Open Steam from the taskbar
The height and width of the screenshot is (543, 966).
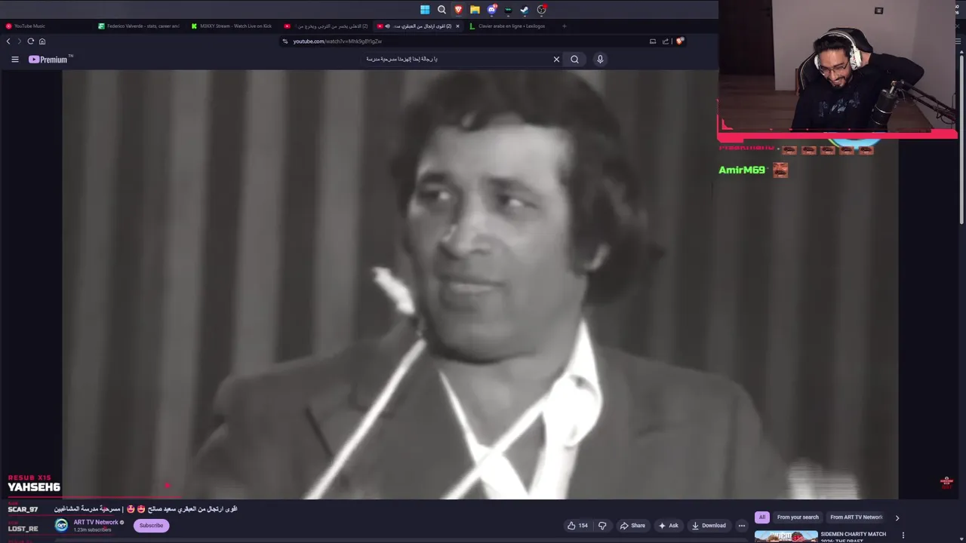click(525, 10)
